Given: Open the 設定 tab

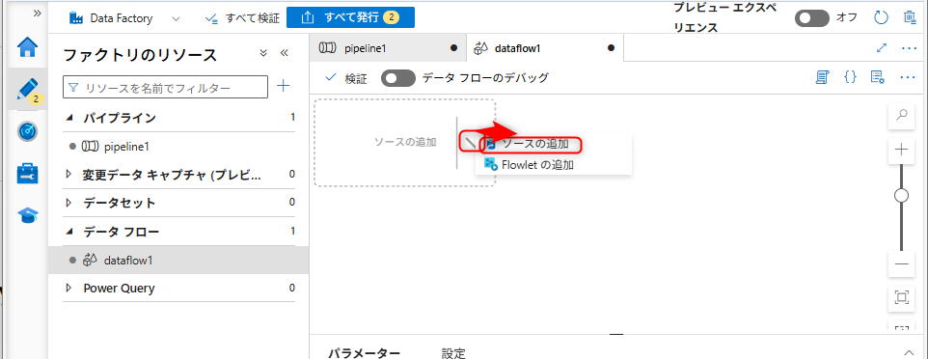Looking at the screenshot, I should (453, 353).
